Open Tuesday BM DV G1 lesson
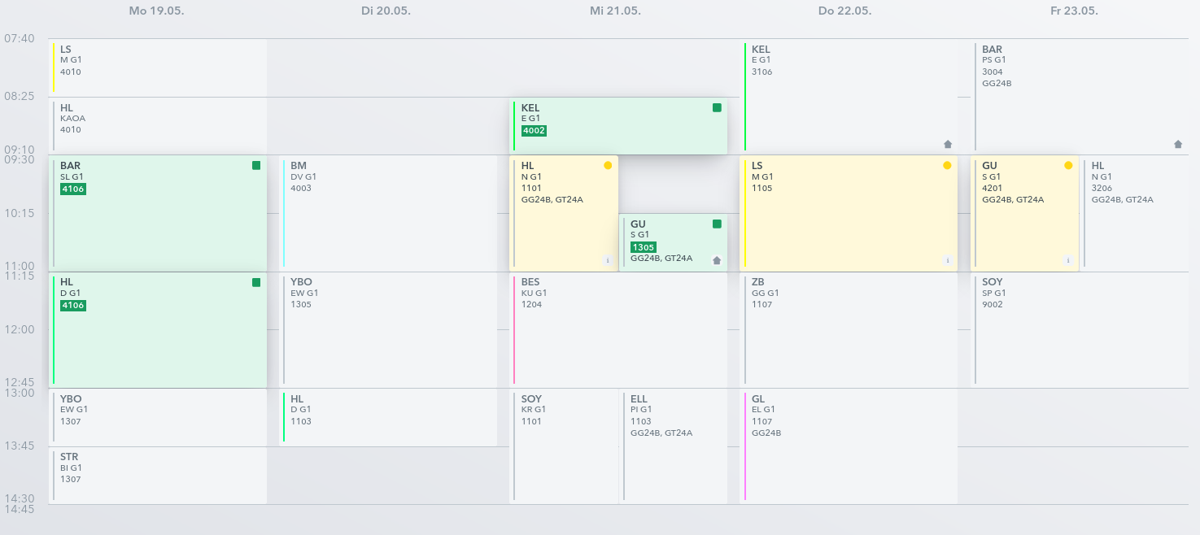Screen dimensions: 1200x535 pos(388,213)
